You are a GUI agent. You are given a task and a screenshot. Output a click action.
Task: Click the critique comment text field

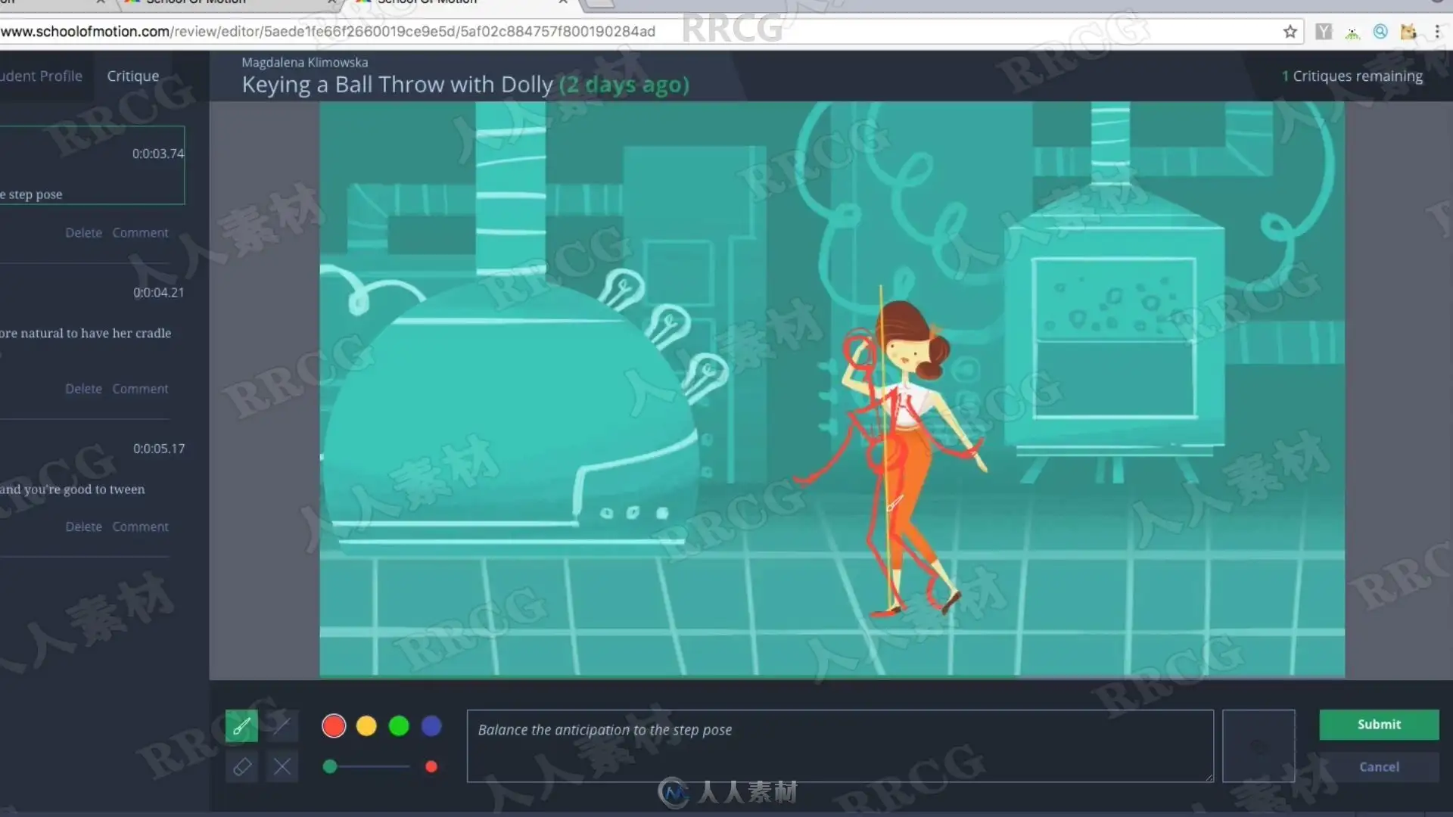pos(840,746)
